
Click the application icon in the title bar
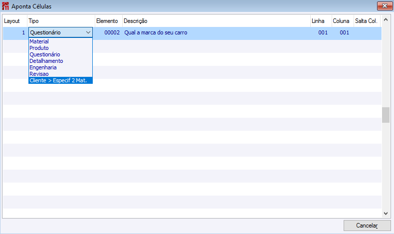coord(5,6)
